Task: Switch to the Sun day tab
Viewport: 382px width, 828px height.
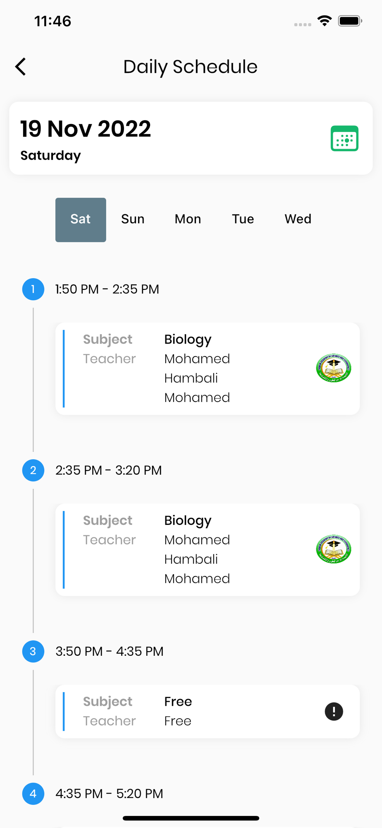Action: [133, 219]
